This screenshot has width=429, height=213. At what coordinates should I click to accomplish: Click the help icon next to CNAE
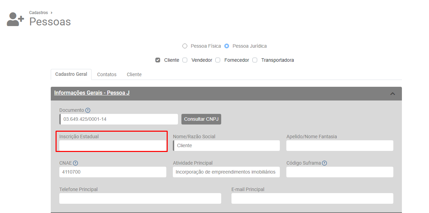point(75,163)
